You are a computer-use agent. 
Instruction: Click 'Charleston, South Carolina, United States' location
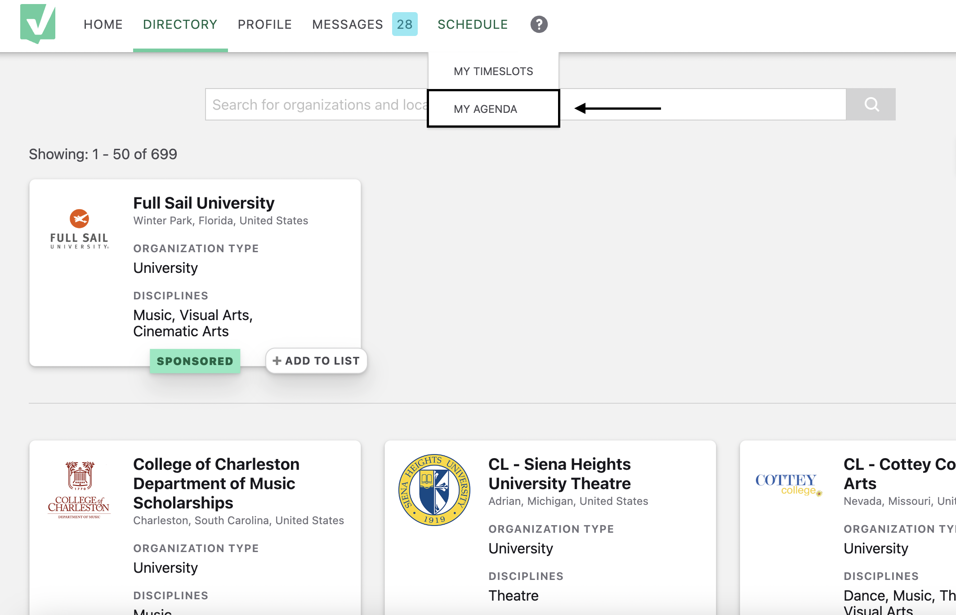click(x=239, y=521)
